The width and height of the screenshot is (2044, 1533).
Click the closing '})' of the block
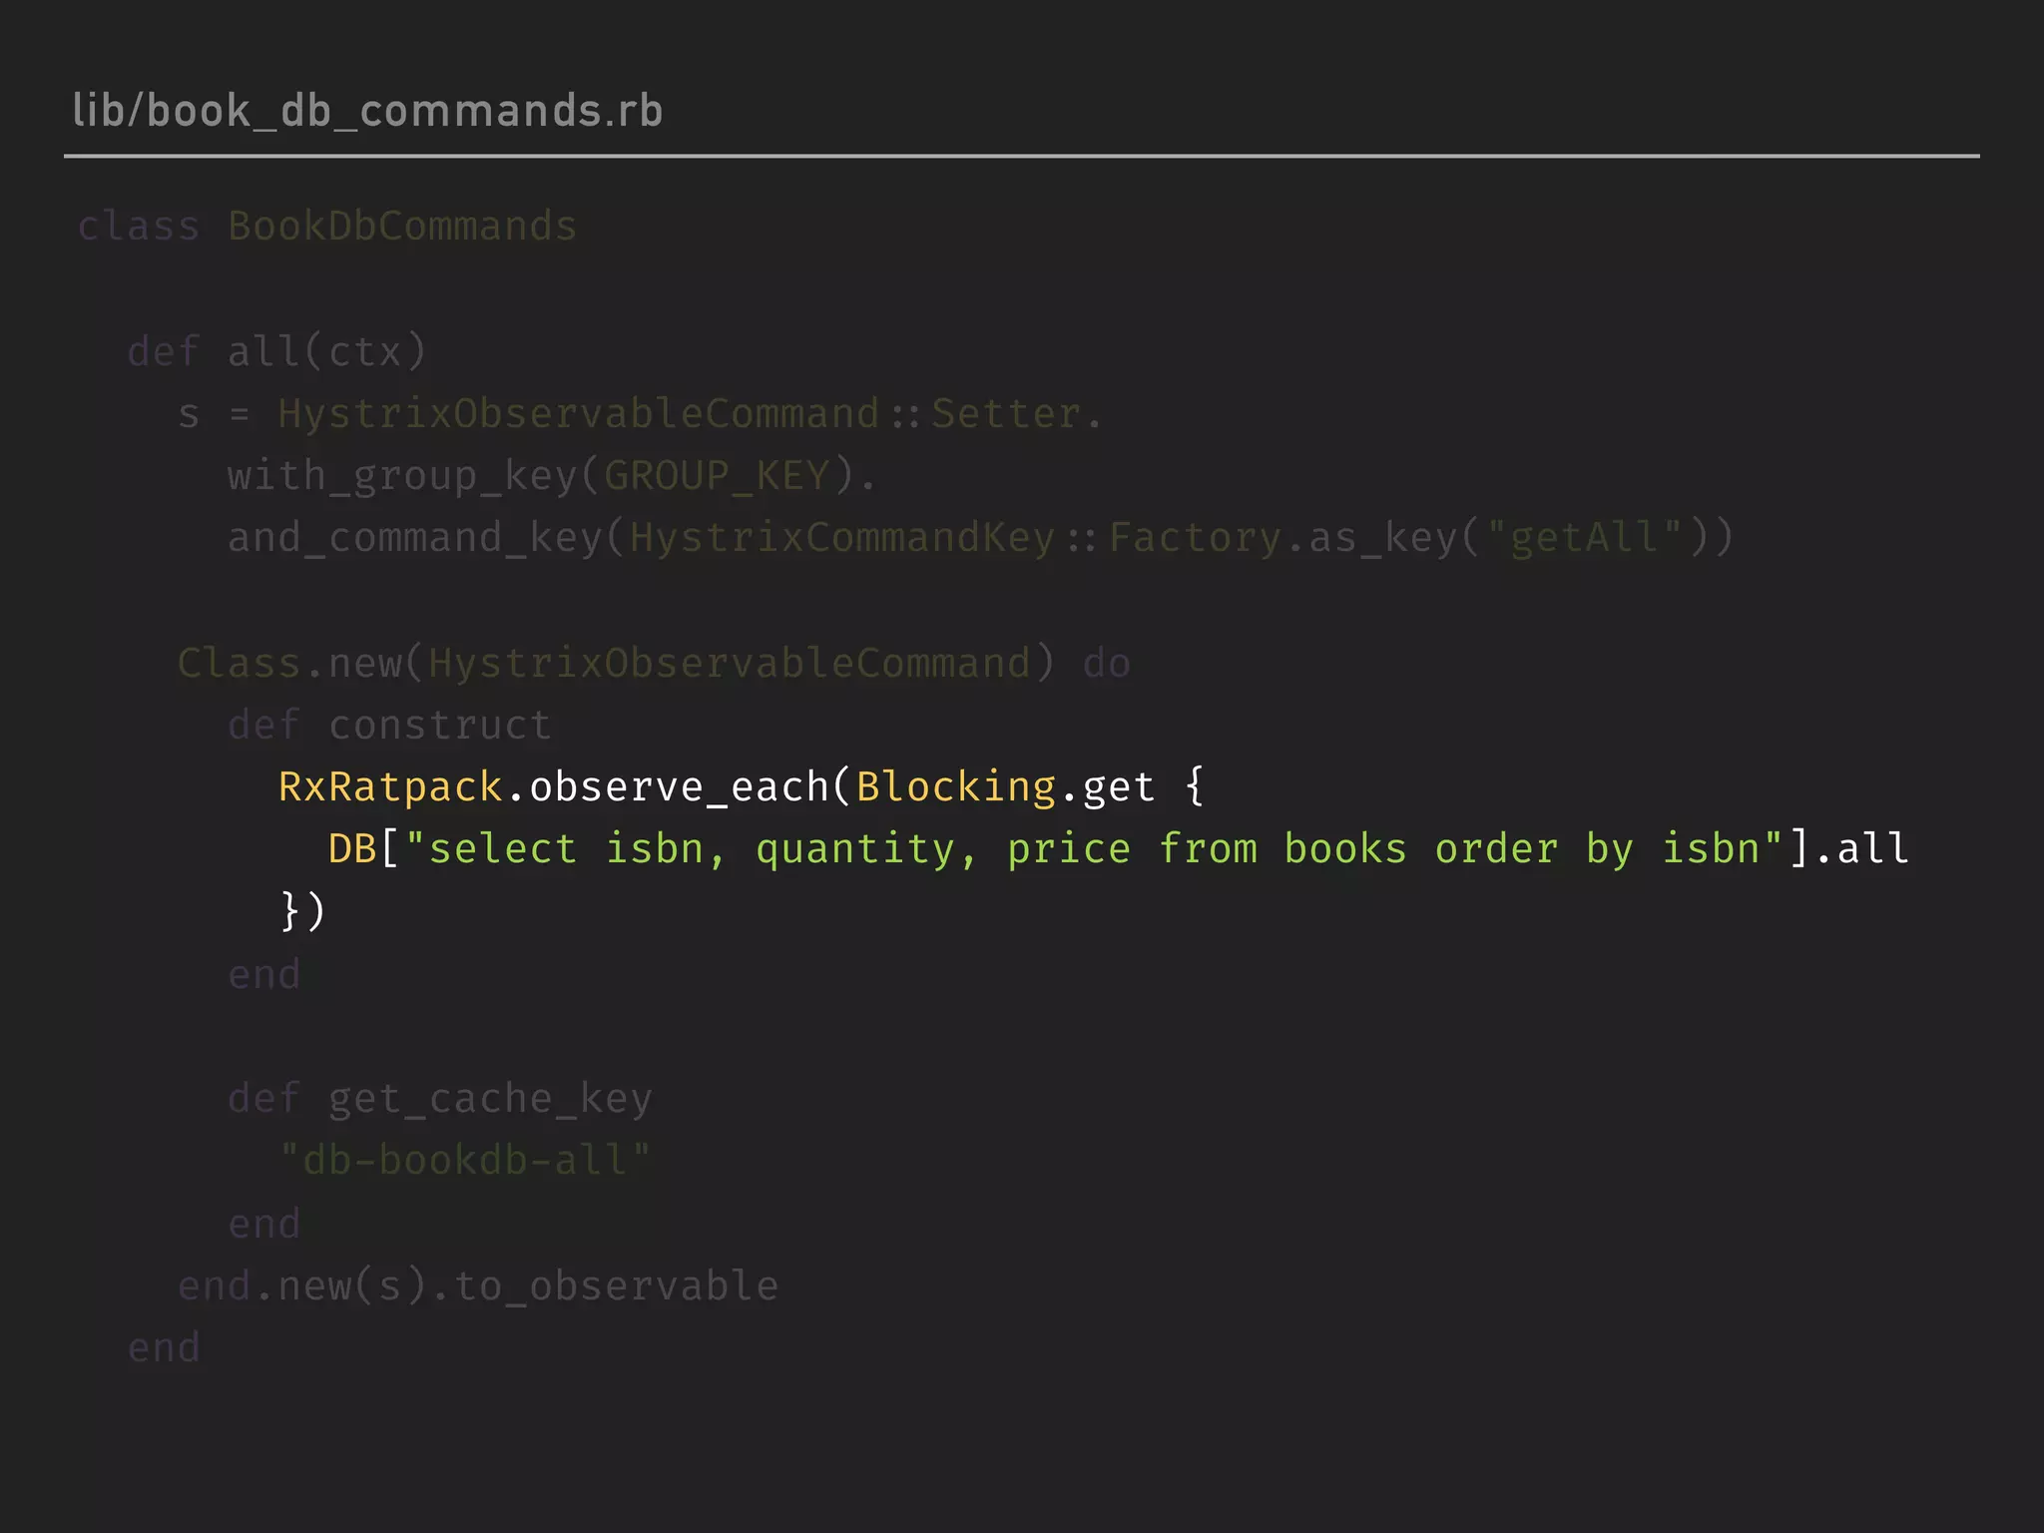302,911
